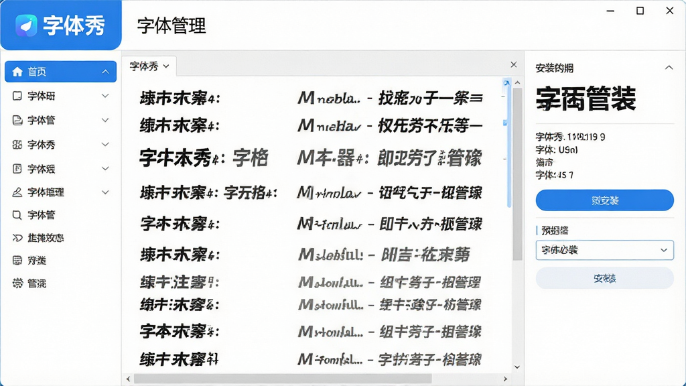Select the font row starting with Mslebful
Viewport: 686px width, 386px height.
tap(305, 254)
